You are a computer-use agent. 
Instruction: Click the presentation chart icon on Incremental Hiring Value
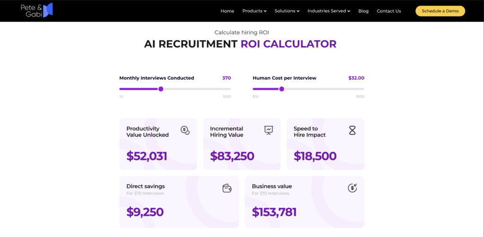click(x=269, y=130)
